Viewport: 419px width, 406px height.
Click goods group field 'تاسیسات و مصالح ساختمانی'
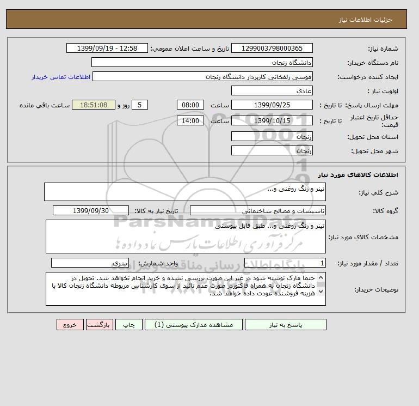tap(258, 210)
